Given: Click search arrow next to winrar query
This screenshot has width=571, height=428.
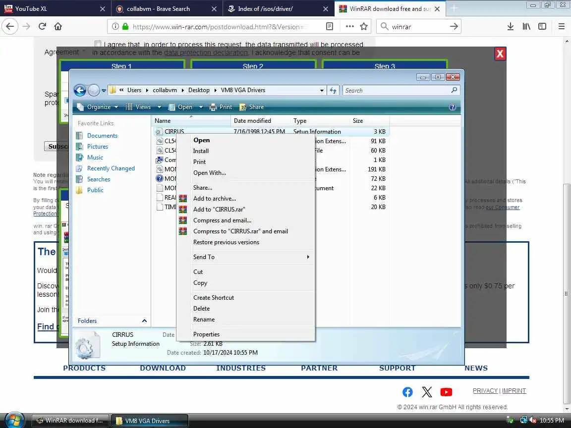Looking at the screenshot, I should [454, 26].
